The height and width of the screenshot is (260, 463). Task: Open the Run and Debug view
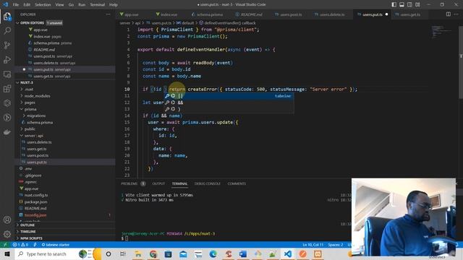[7, 59]
